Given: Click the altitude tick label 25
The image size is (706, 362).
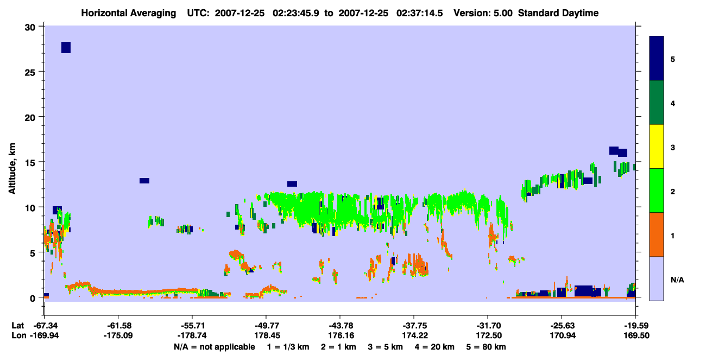Looking at the screenshot, I should pos(31,72).
